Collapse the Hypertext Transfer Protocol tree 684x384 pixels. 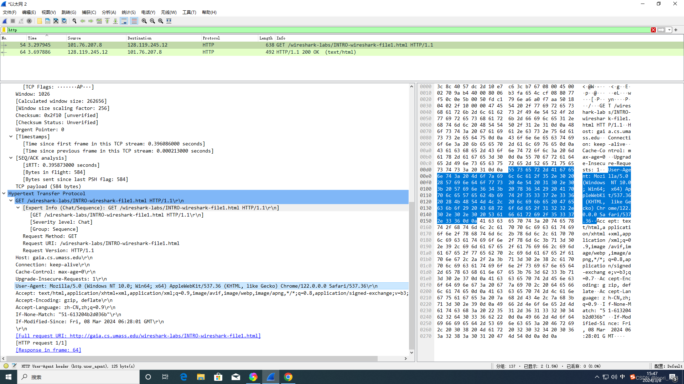(4, 193)
